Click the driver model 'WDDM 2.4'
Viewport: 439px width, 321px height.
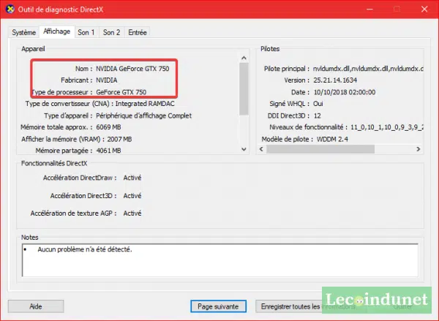point(332,139)
